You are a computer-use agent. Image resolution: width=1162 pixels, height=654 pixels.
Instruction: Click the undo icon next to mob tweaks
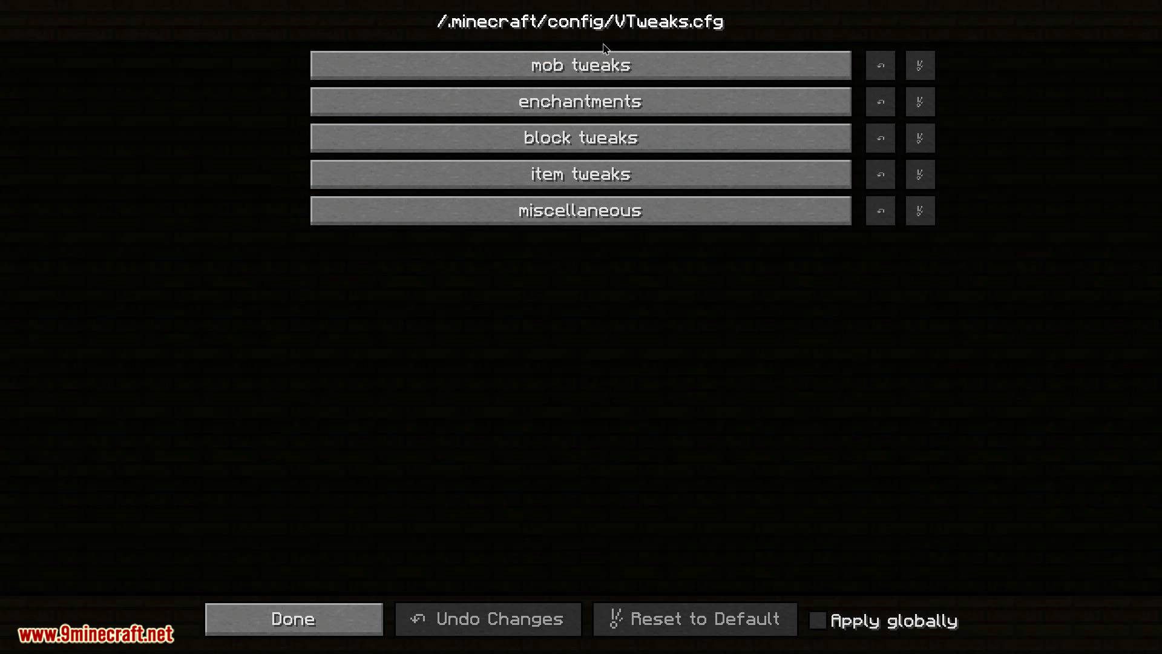pos(881,65)
